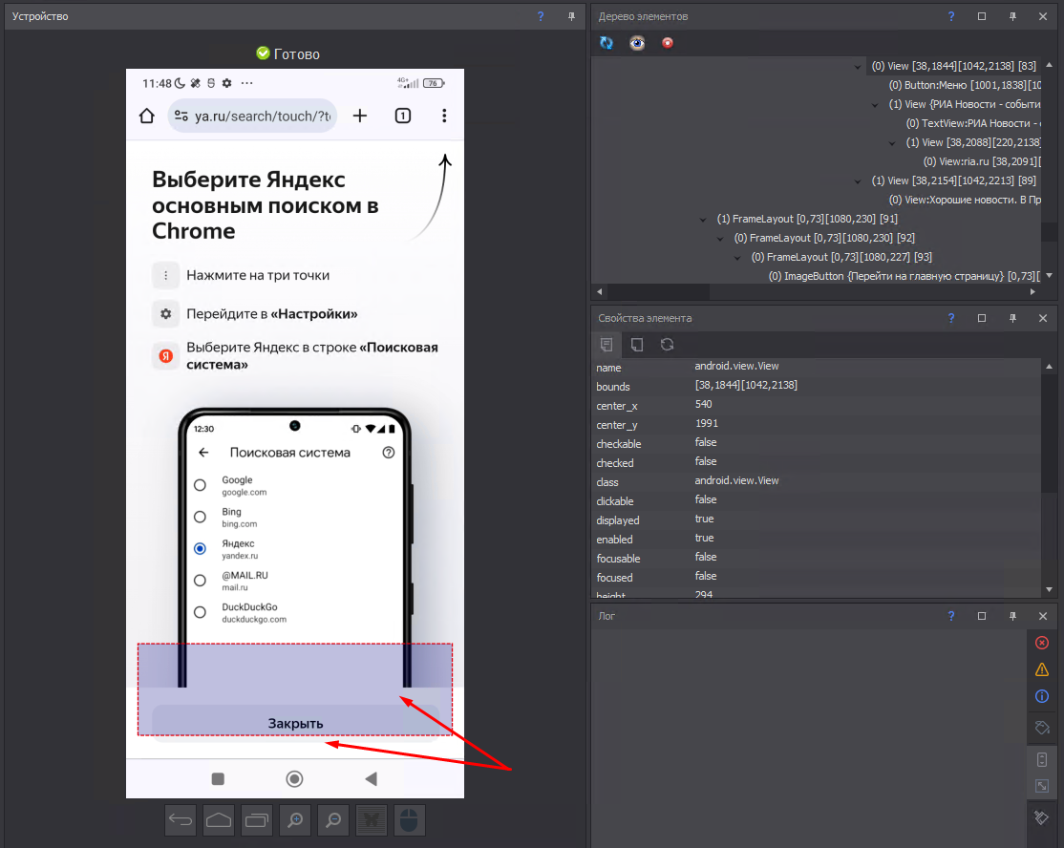1064x848 pixels.
Task: Click the device Home toolbar button
Action: click(x=219, y=820)
